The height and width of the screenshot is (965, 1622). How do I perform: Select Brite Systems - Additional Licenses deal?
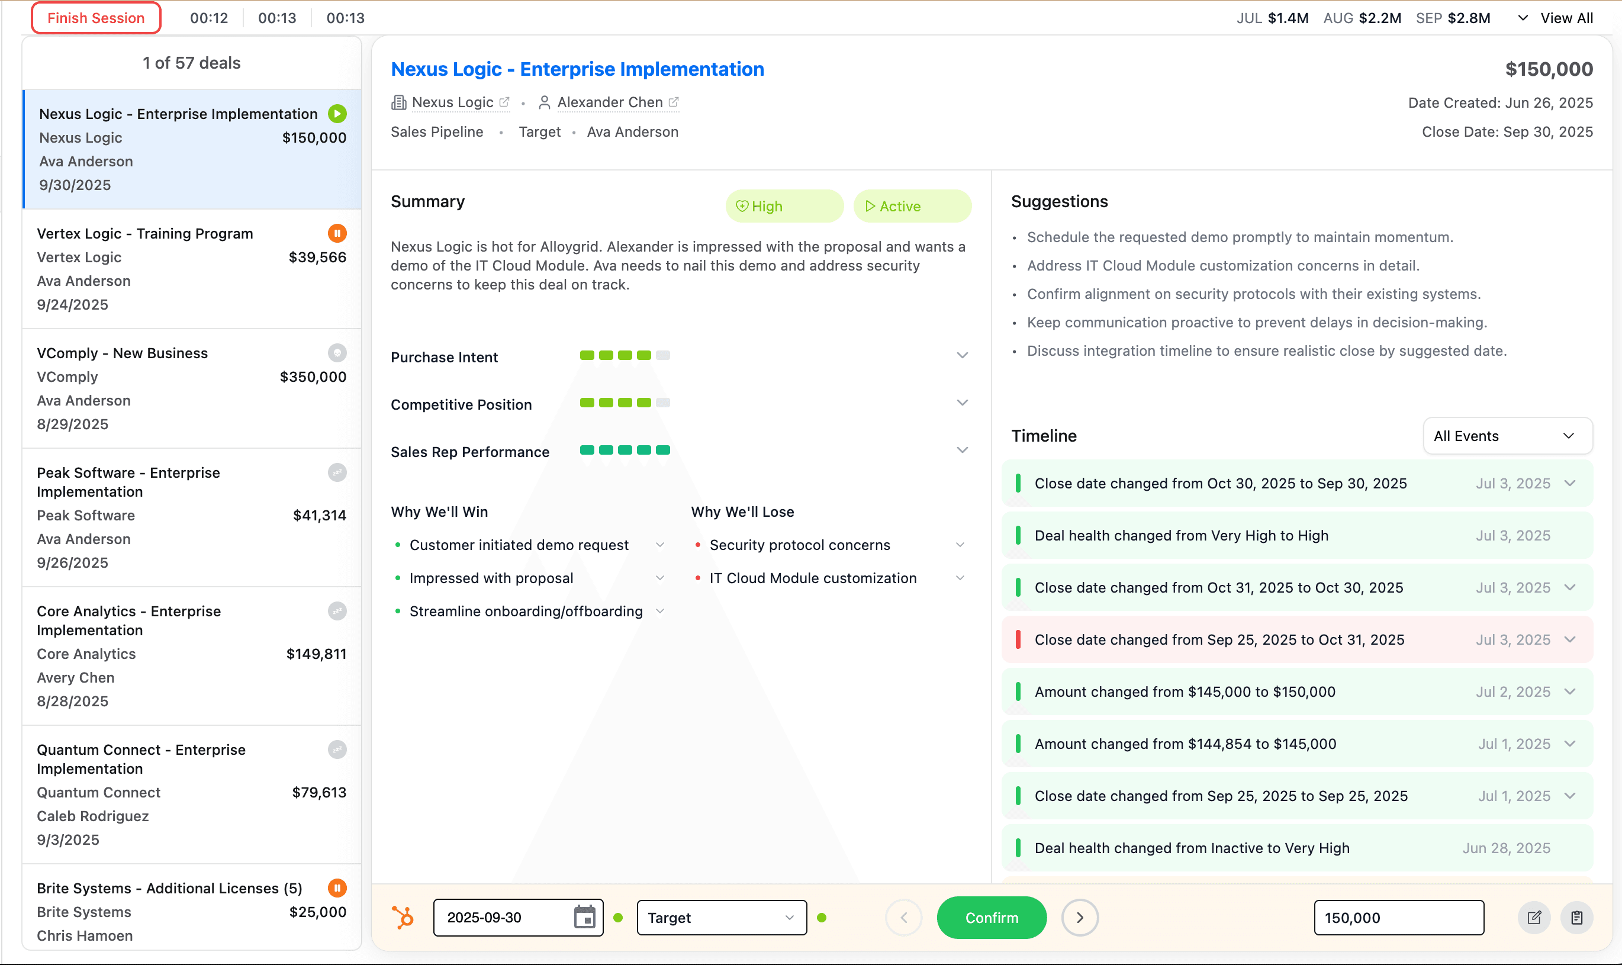coord(192,908)
